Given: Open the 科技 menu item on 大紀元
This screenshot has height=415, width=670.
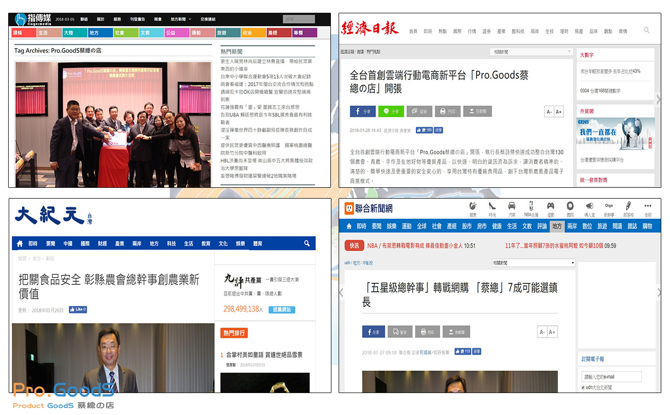Looking at the screenshot, I should pyautogui.click(x=171, y=244).
